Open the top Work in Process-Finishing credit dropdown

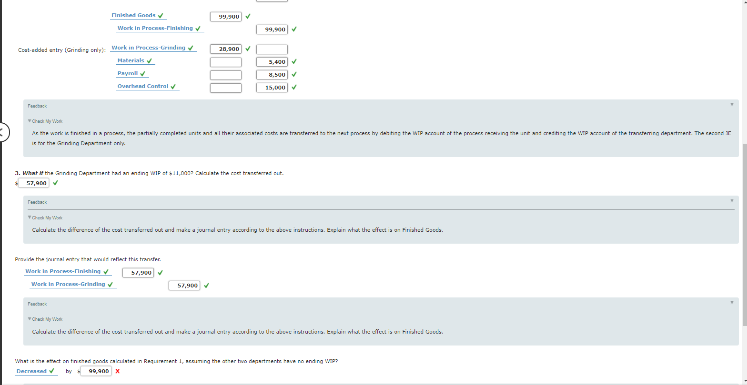pyautogui.click(x=159, y=29)
